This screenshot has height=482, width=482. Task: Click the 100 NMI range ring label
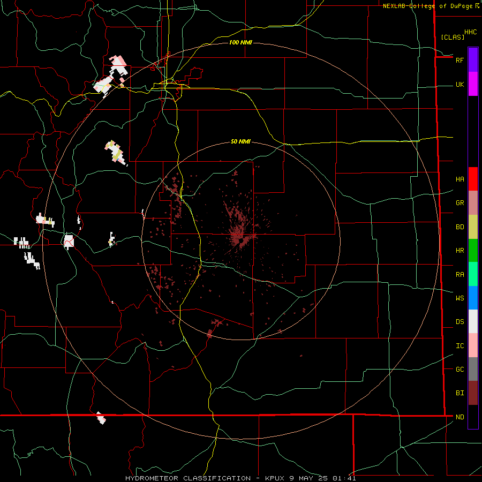(x=240, y=42)
